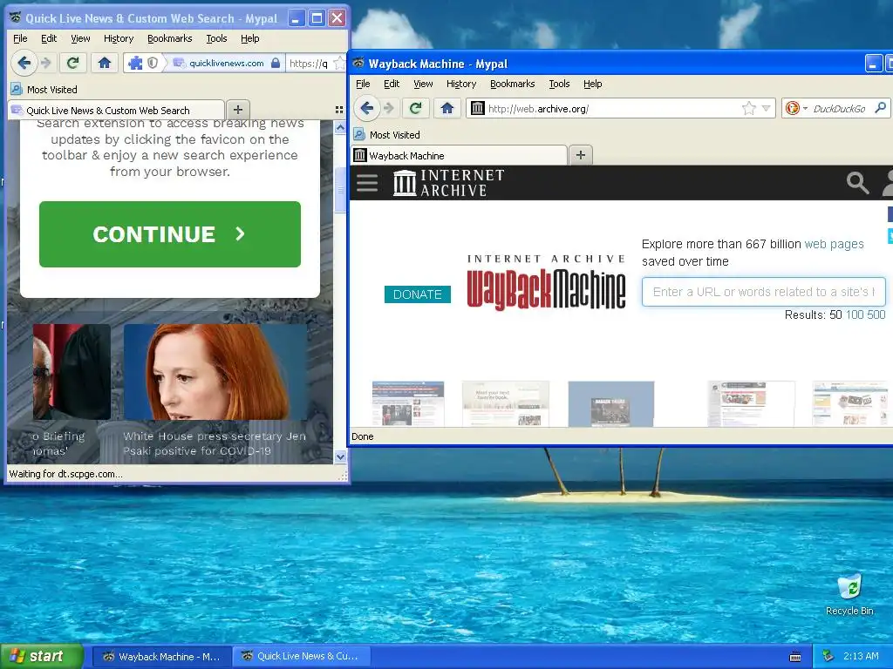
Task: Go Home in Wayback Machine window
Action: pyautogui.click(x=447, y=108)
